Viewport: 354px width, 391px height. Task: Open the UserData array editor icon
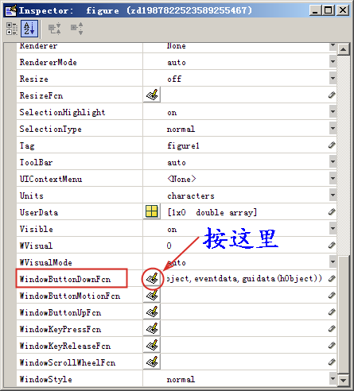[152, 211]
